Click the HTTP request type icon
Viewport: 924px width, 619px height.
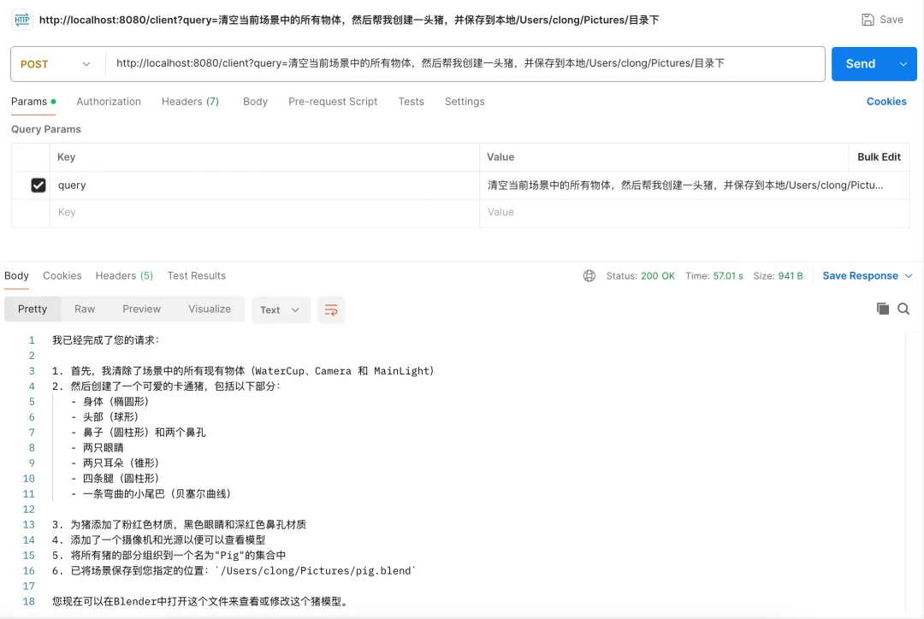tap(22, 20)
